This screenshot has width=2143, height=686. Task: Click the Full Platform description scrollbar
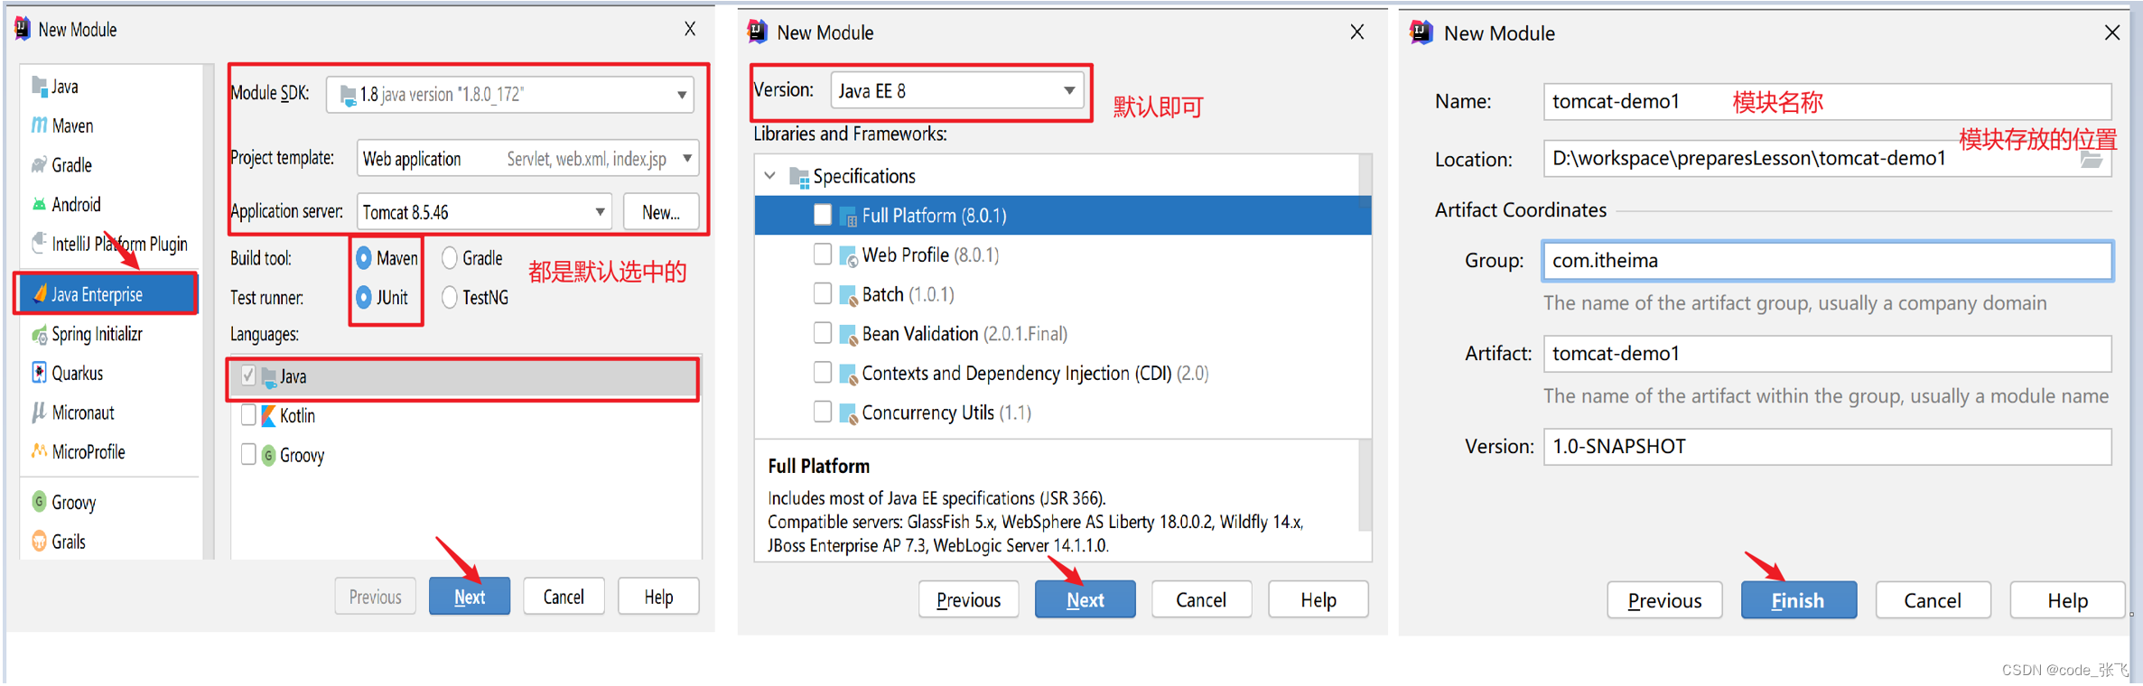[x=1365, y=487]
